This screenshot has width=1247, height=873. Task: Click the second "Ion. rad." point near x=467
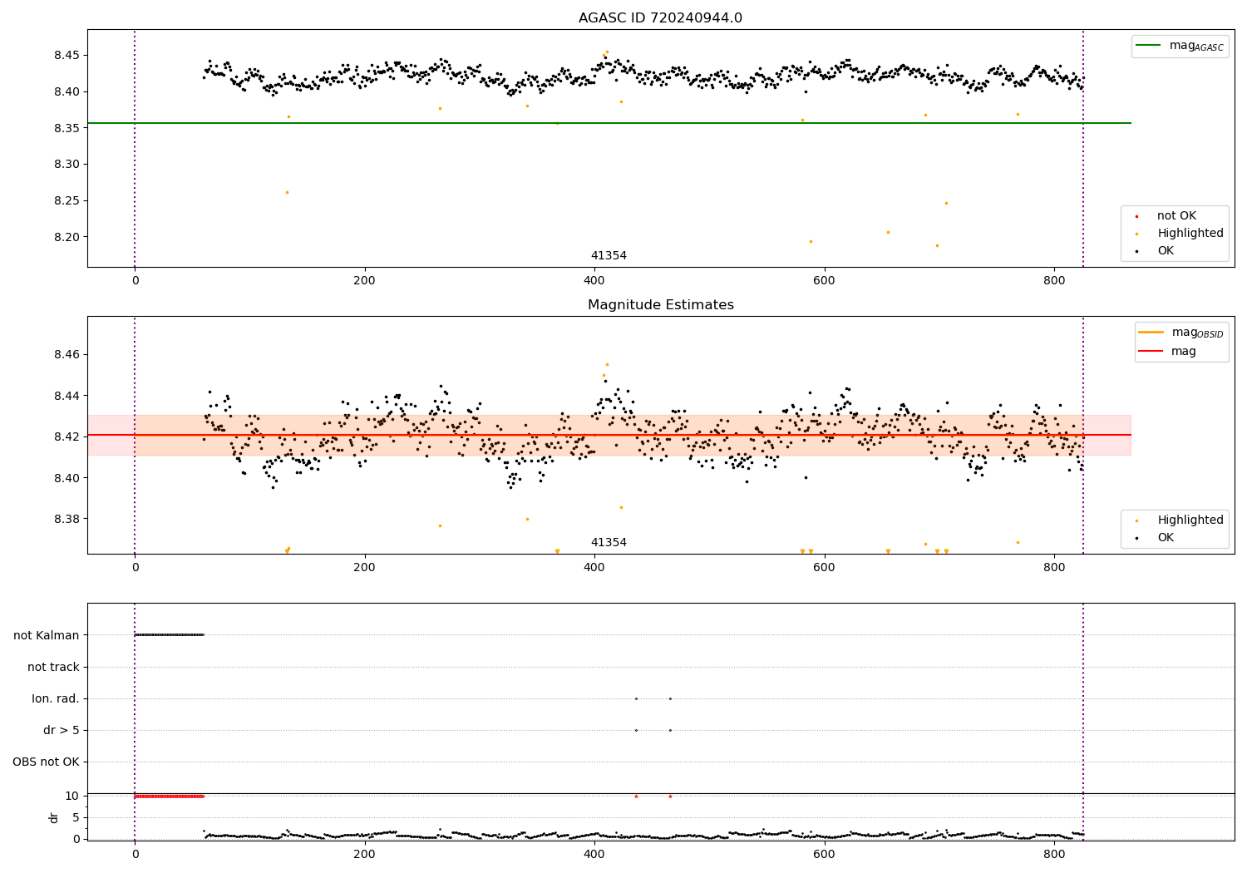pos(670,698)
